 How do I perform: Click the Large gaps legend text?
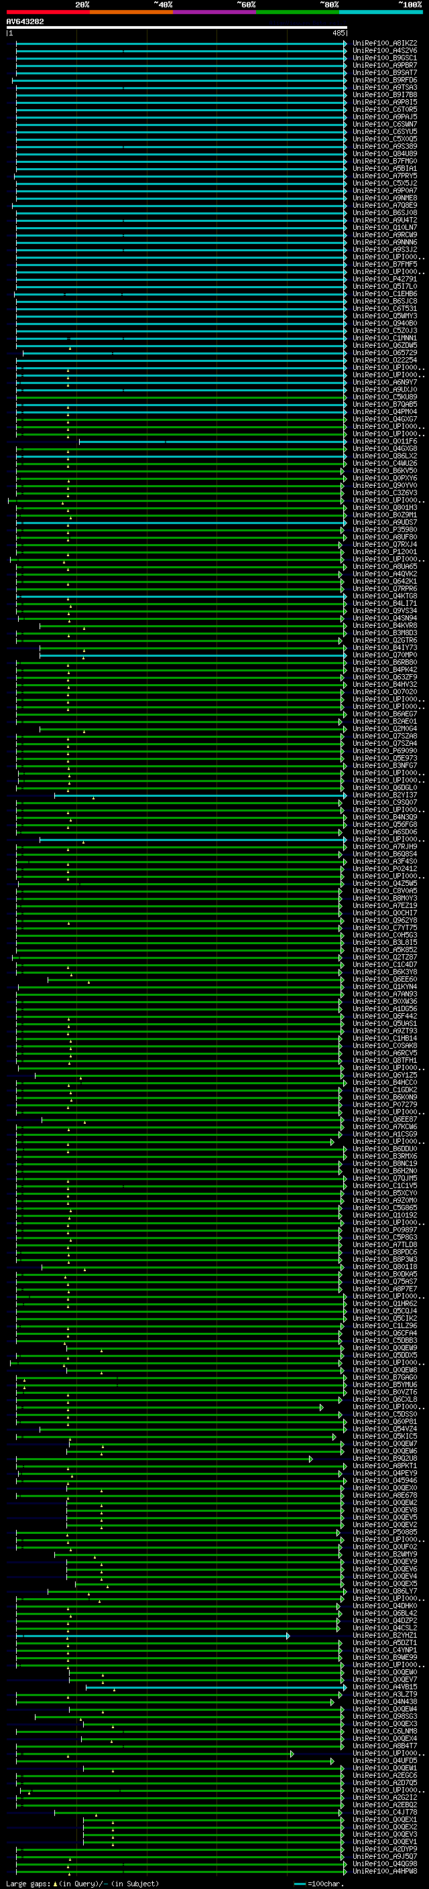coord(82,1884)
